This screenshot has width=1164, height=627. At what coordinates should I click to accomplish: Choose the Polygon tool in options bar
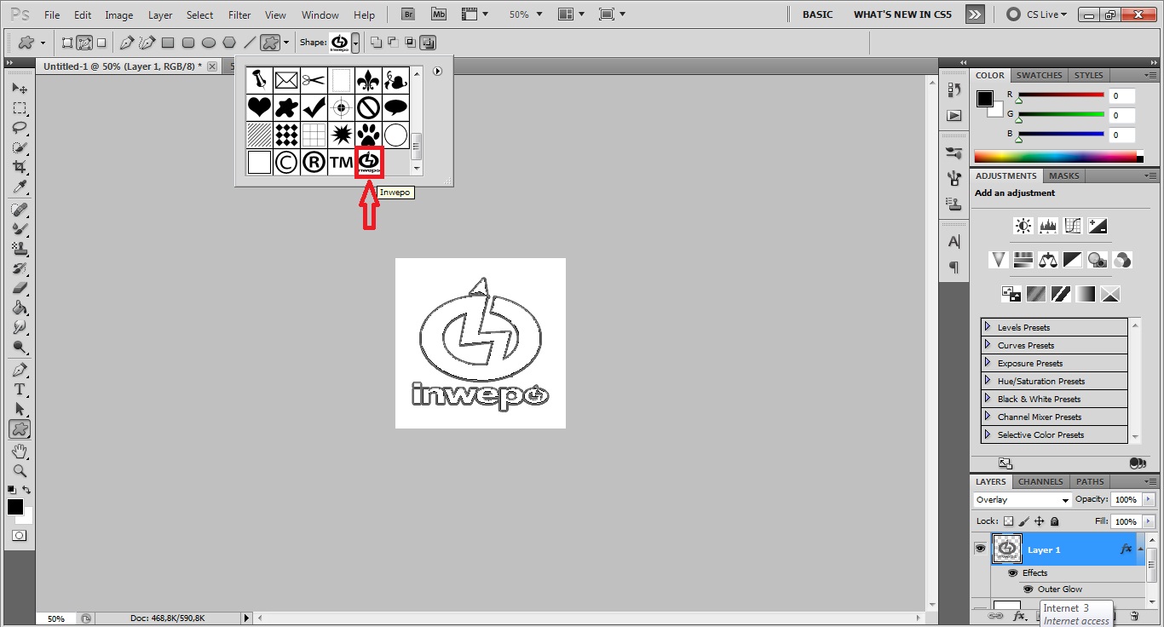[229, 43]
